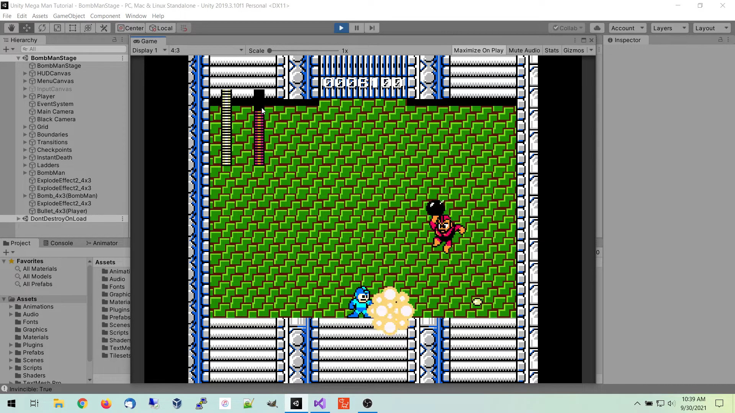Screen dimensions: 735x413
Task: Toggle Maximize On Play
Action: [x=478, y=50]
